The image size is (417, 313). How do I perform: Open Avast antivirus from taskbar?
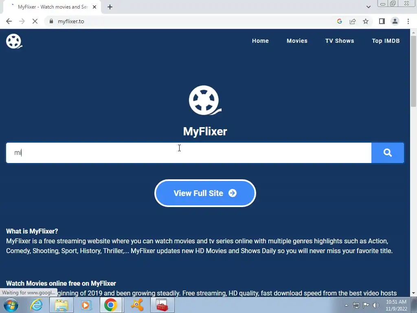click(x=137, y=305)
